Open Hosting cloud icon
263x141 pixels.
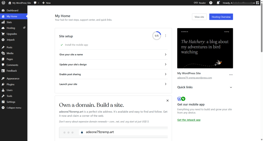tap(3, 28)
